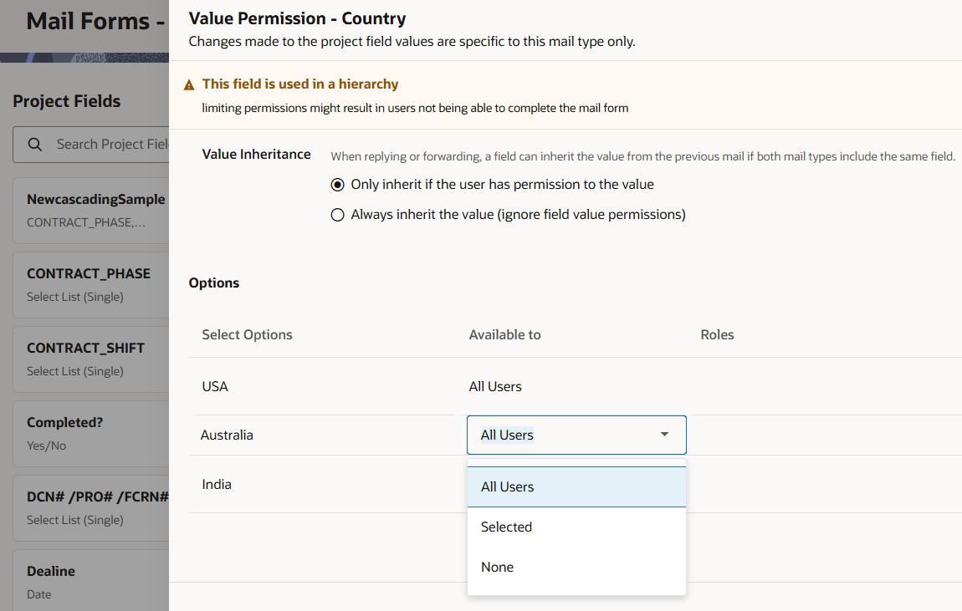Click the India option row

pyautogui.click(x=218, y=485)
